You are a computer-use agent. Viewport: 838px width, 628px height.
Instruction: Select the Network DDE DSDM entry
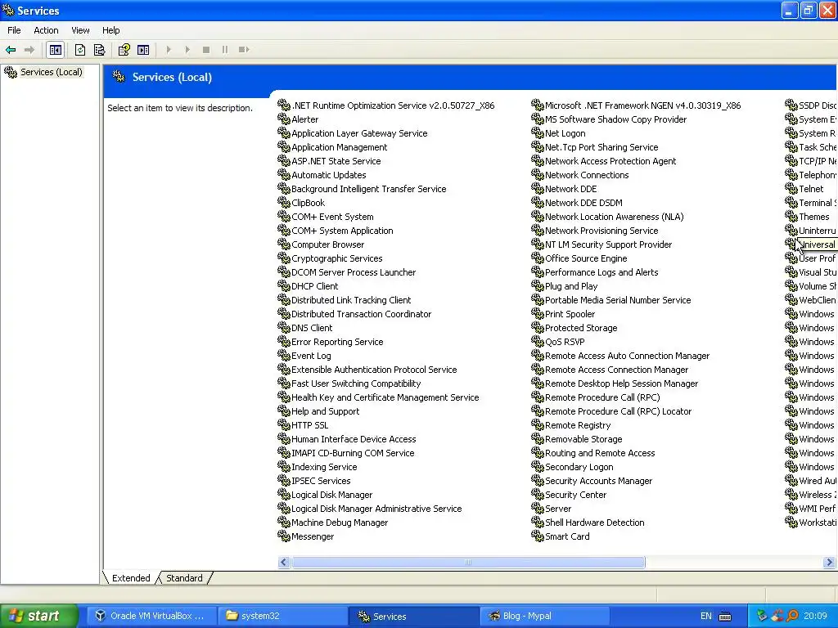(583, 203)
